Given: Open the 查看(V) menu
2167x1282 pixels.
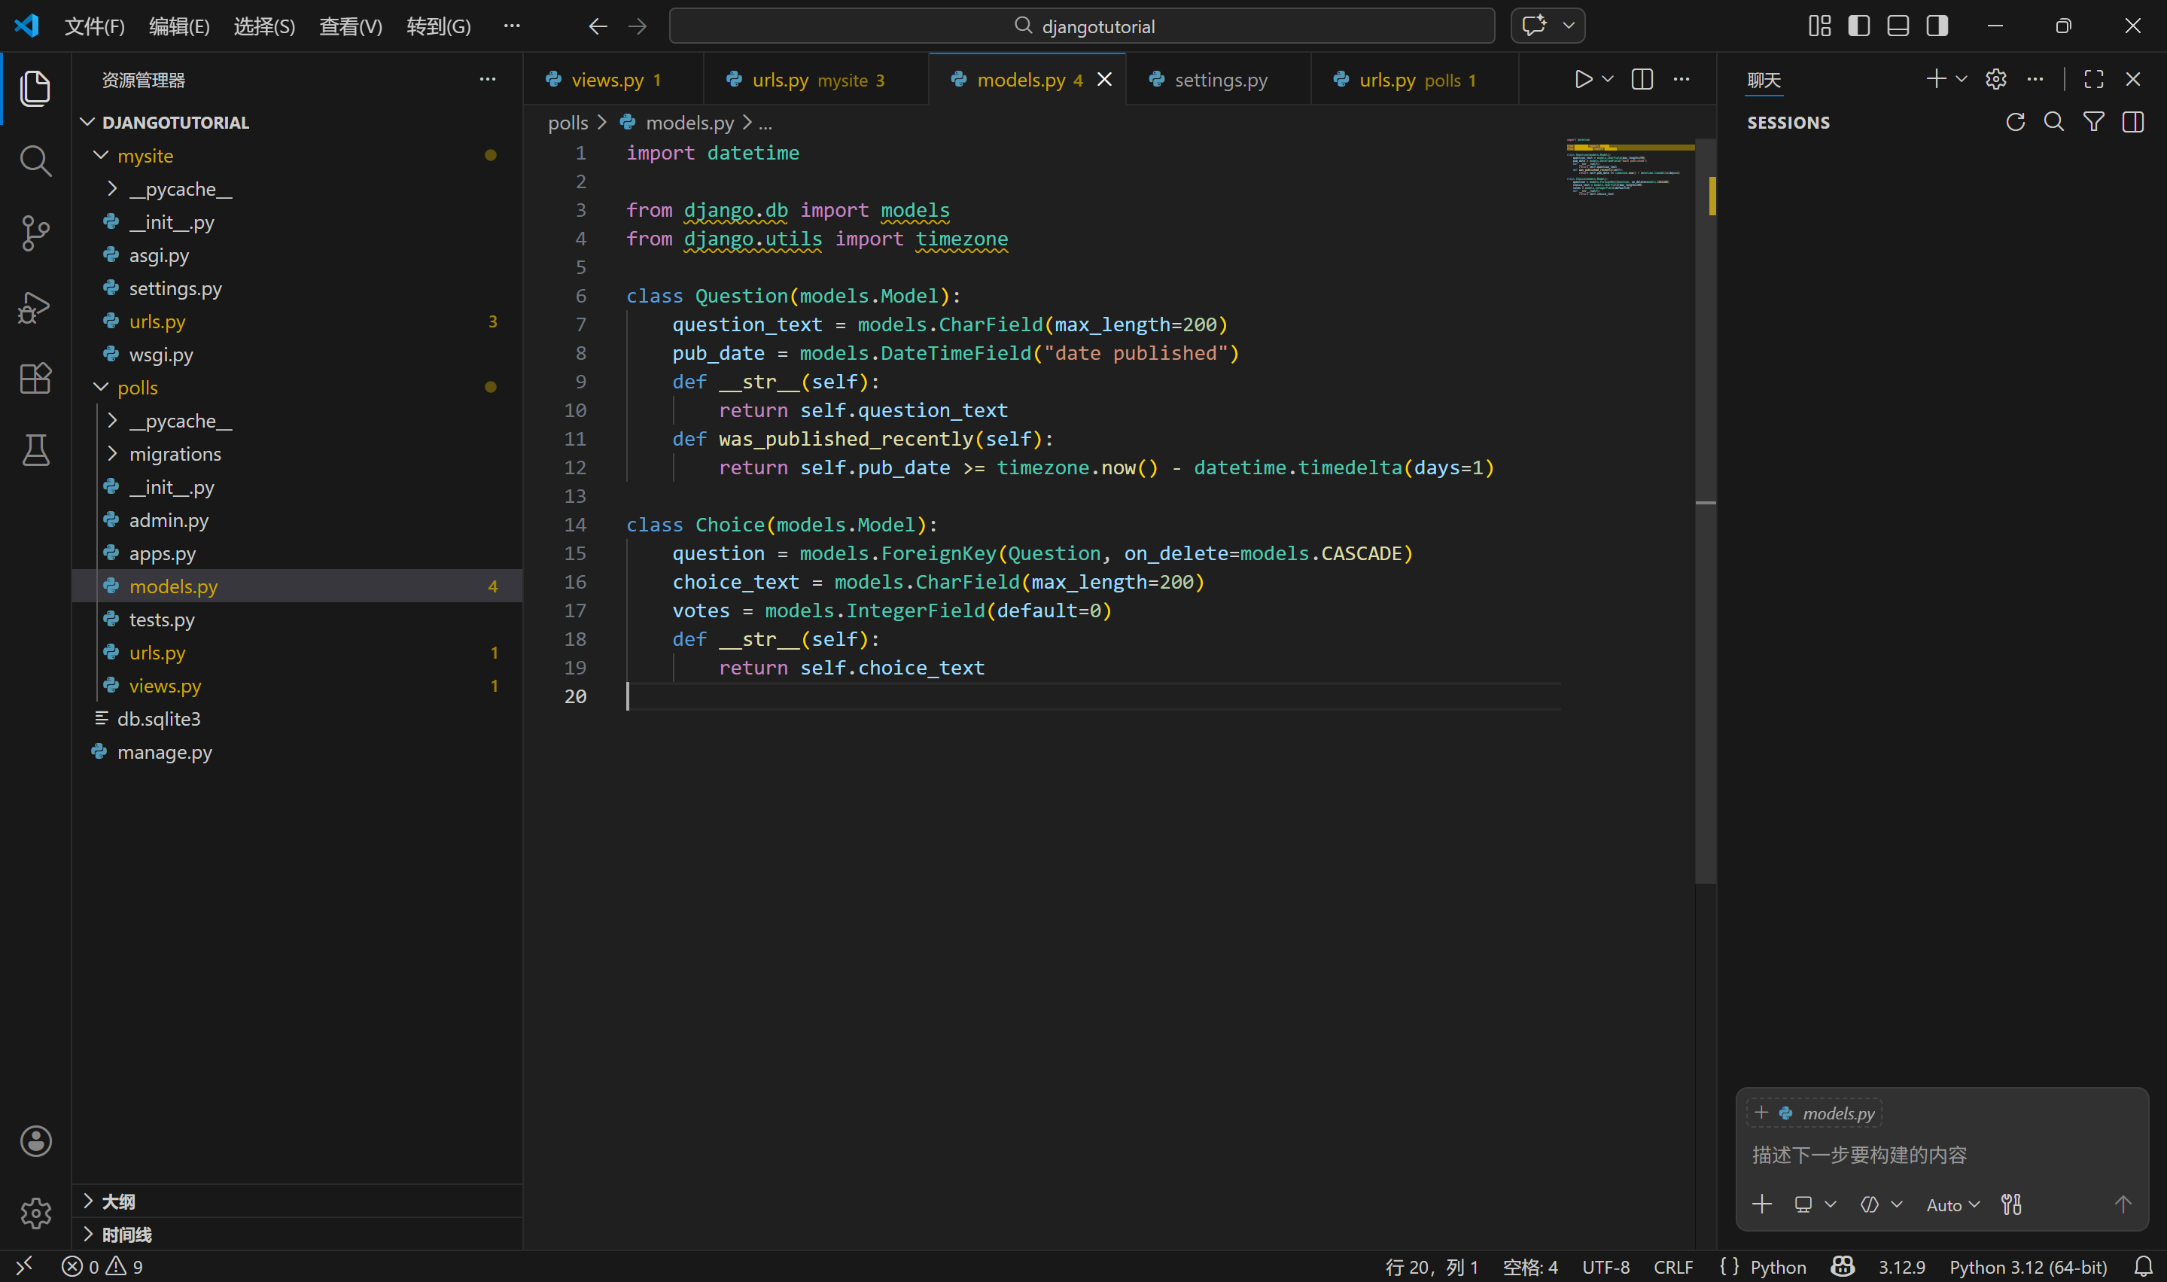Looking at the screenshot, I should click(x=351, y=26).
